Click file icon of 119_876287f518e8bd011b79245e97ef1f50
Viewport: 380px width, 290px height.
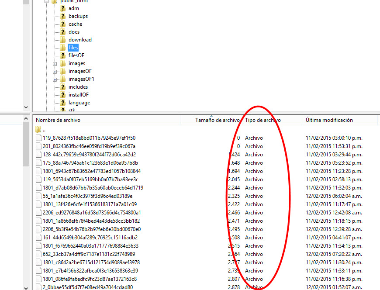(x=38, y=138)
